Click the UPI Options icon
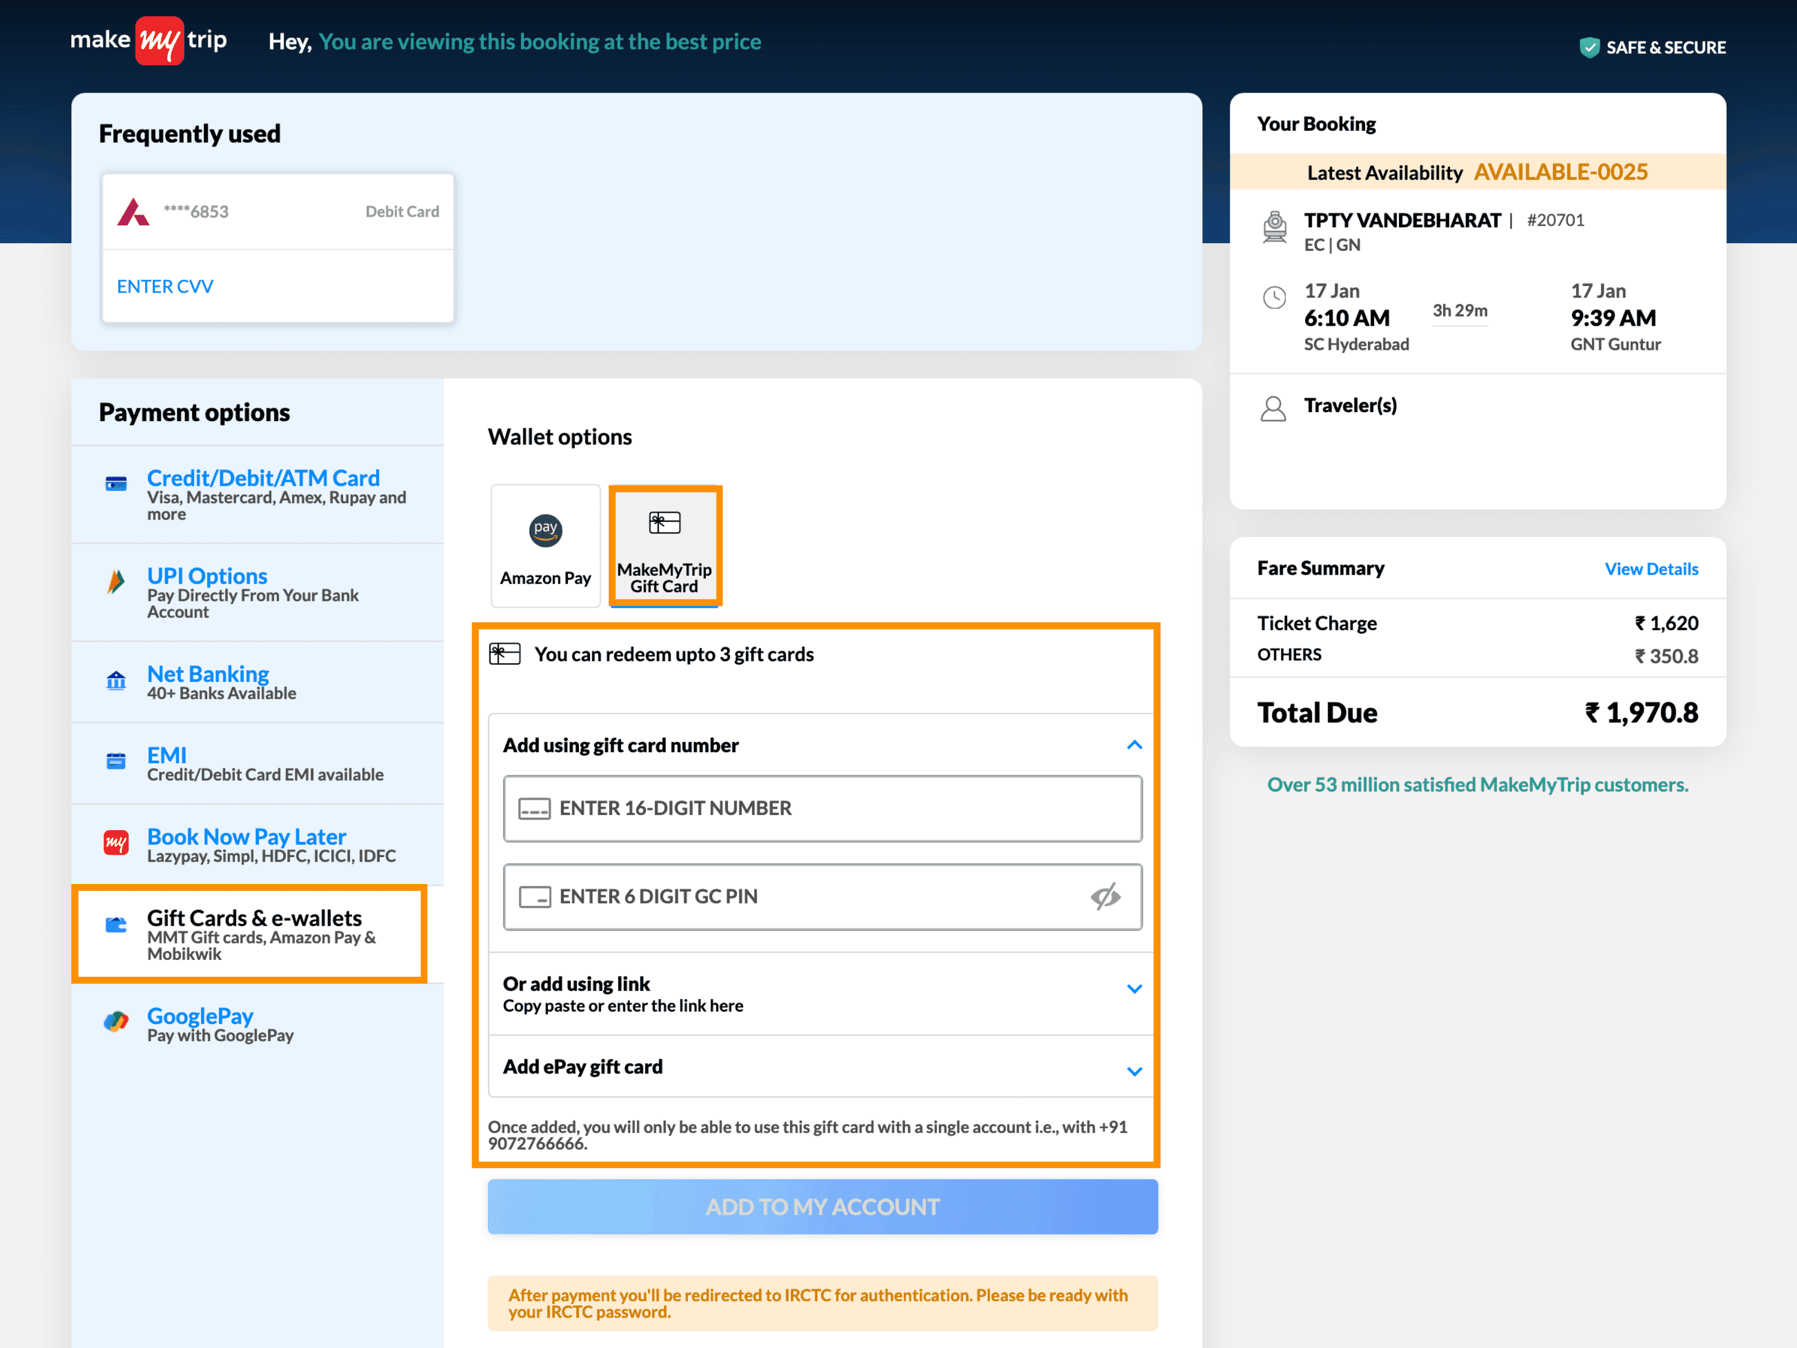The image size is (1797, 1348). (x=116, y=582)
